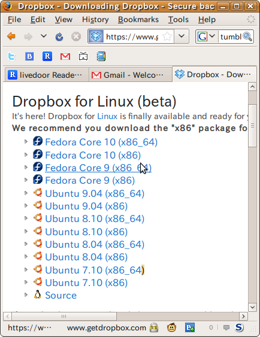
Task: Open the Tools menu
Action: click(179, 20)
